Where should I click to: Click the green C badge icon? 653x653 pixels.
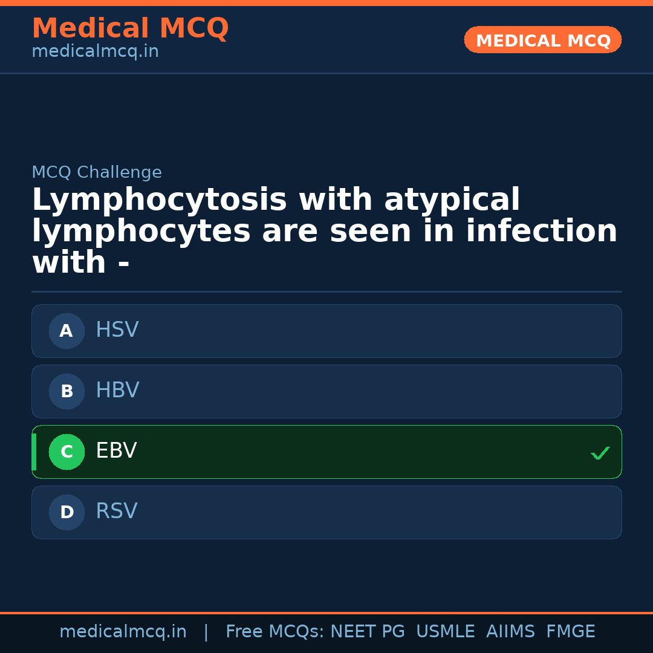click(67, 452)
